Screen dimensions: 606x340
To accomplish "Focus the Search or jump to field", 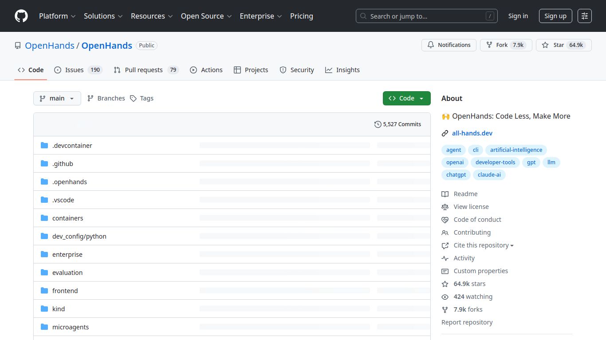I will 426,16.
